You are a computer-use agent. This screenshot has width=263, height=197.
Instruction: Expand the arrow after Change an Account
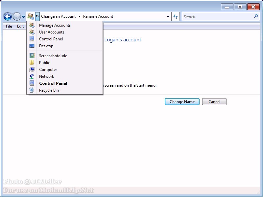click(x=79, y=16)
